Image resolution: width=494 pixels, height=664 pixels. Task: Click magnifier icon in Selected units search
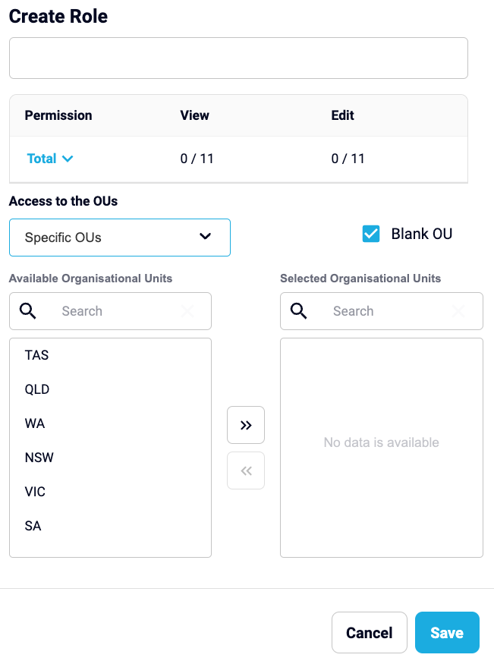299,311
